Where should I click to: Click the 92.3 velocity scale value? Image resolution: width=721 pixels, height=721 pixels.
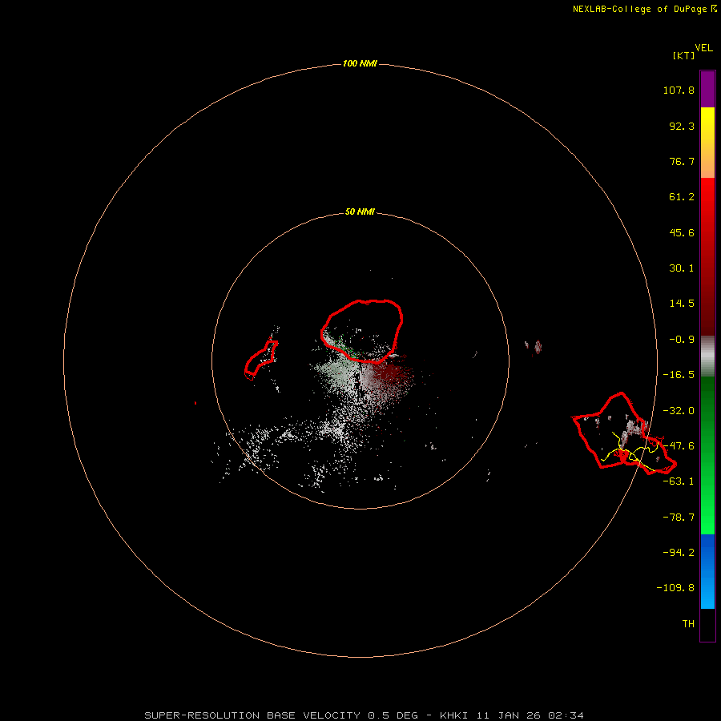click(682, 126)
